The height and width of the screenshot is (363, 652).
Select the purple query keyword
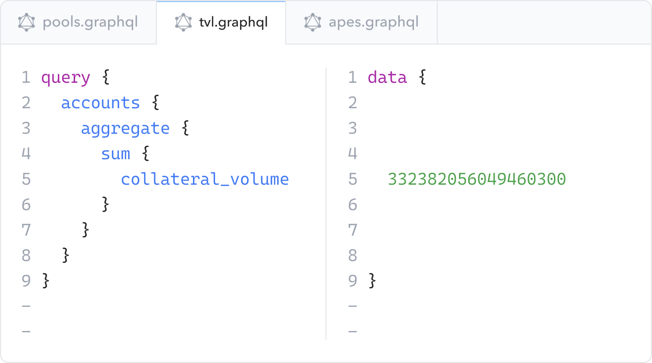66,77
